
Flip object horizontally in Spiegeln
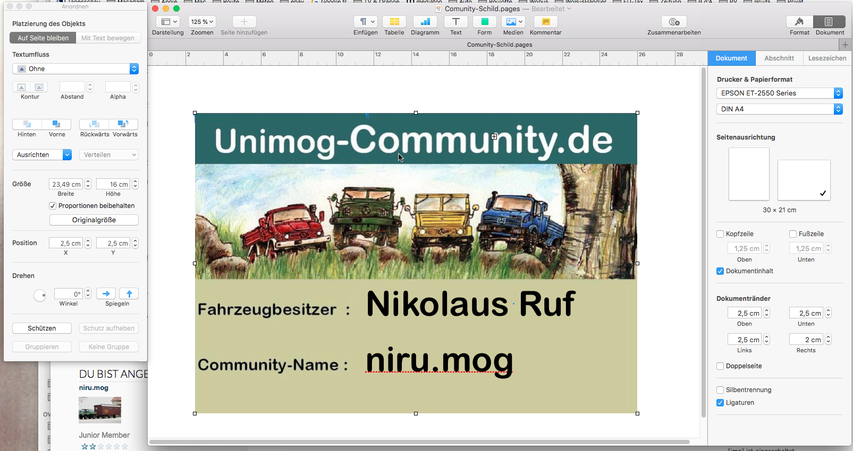tap(106, 294)
